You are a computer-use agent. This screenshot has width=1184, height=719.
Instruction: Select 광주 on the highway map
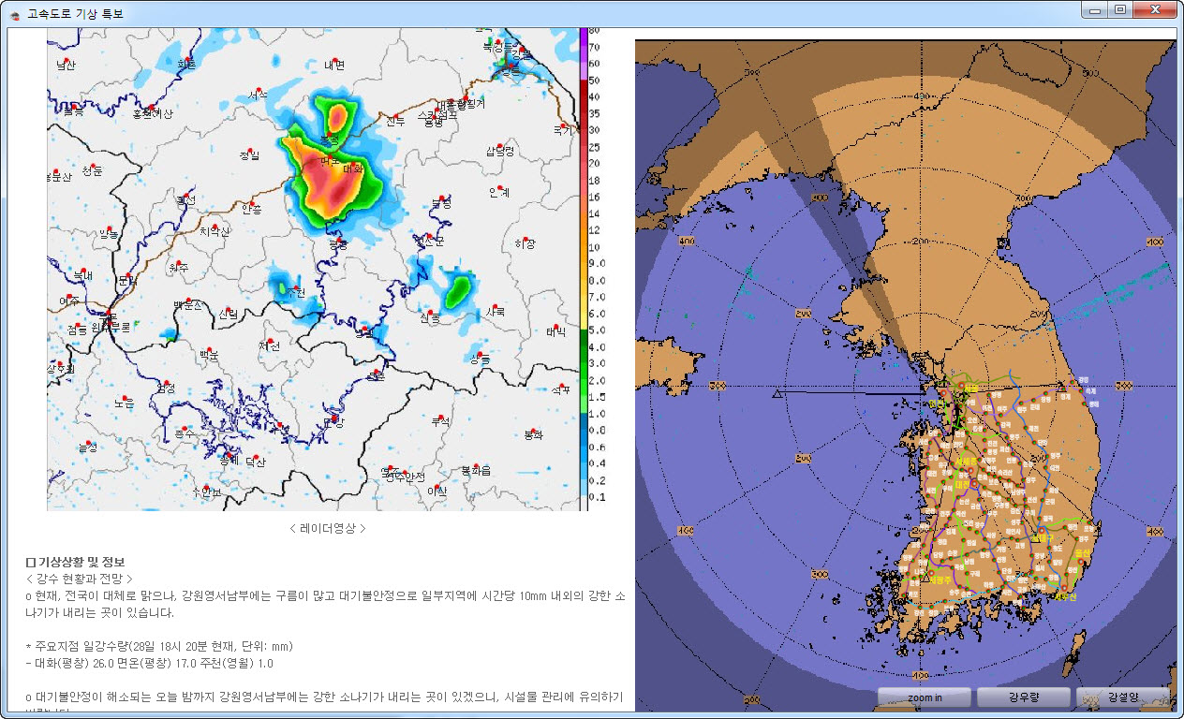pos(940,580)
